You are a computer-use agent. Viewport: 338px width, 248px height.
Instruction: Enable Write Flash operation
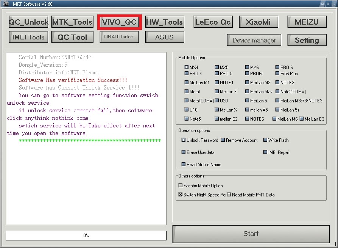(265, 140)
